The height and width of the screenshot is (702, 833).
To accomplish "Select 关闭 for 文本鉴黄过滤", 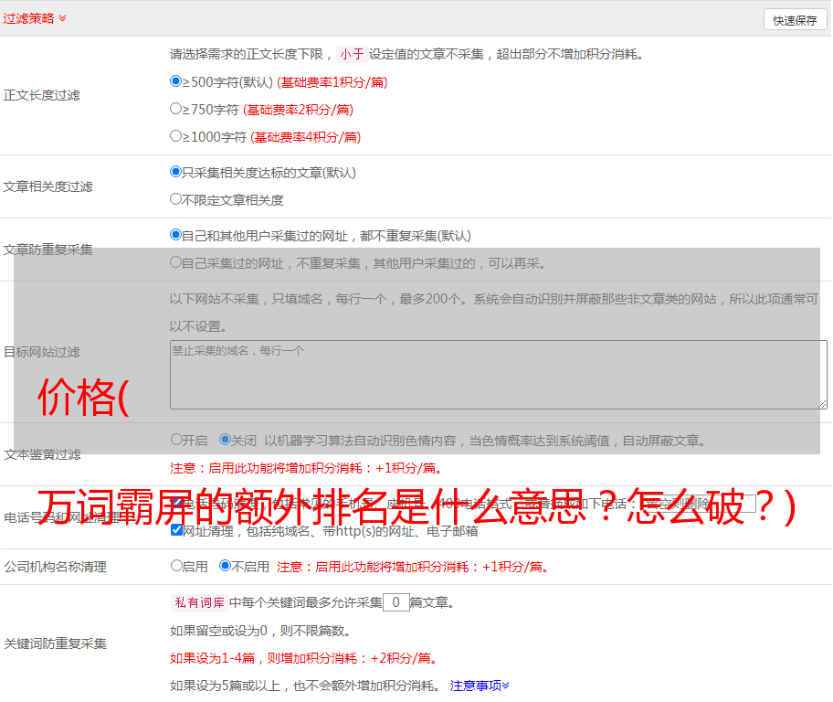I will [x=225, y=440].
